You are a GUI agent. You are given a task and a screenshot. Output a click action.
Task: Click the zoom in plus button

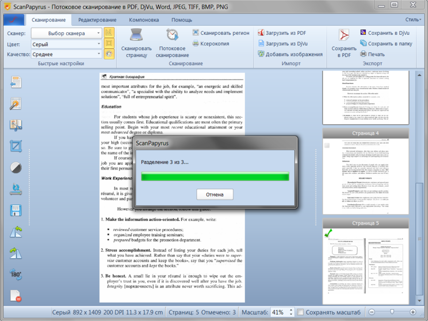click(x=413, y=312)
